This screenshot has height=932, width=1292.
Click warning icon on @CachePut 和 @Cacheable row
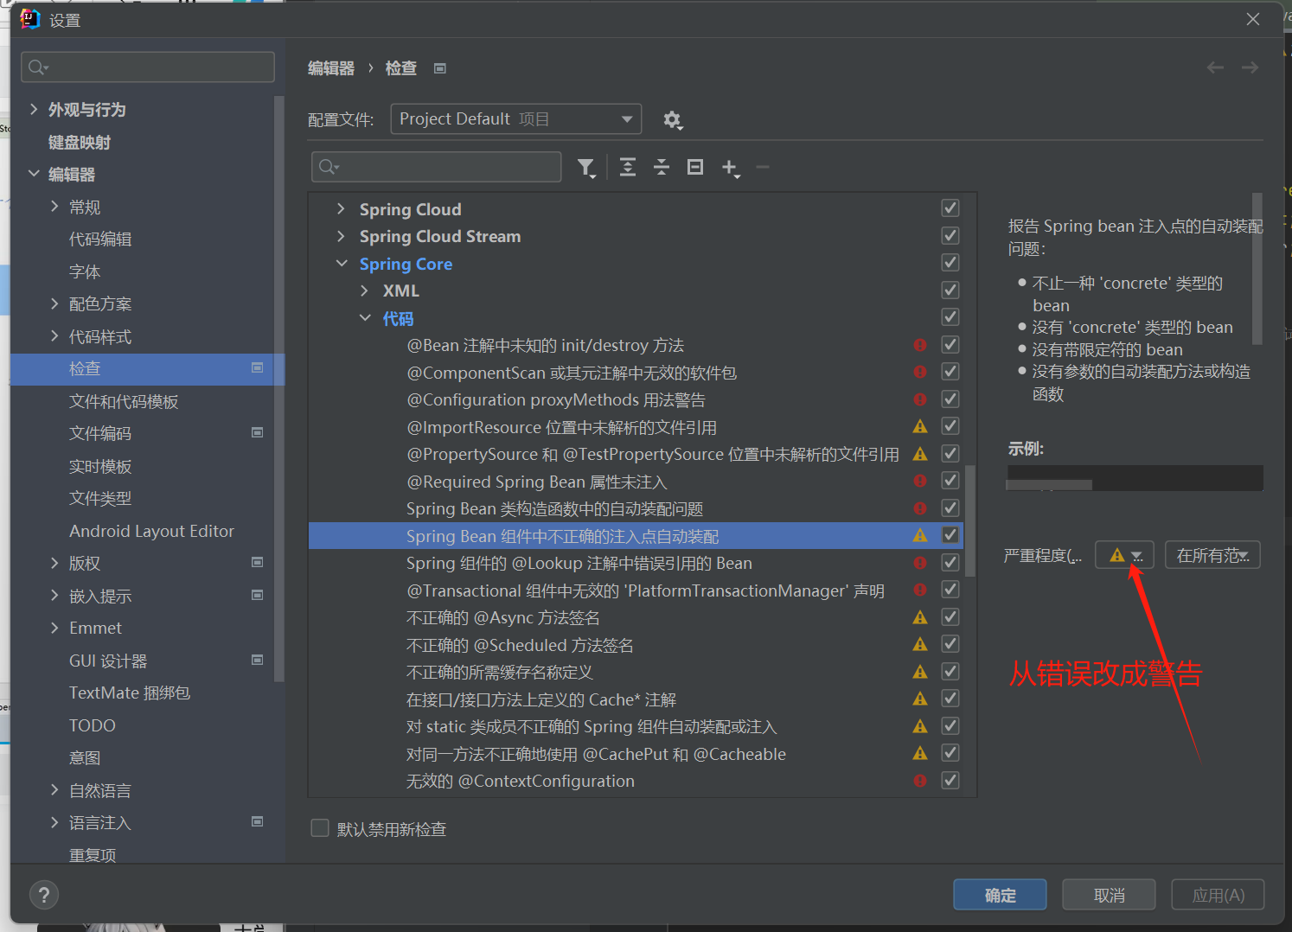pyautogui.click(x=920, y=753)
